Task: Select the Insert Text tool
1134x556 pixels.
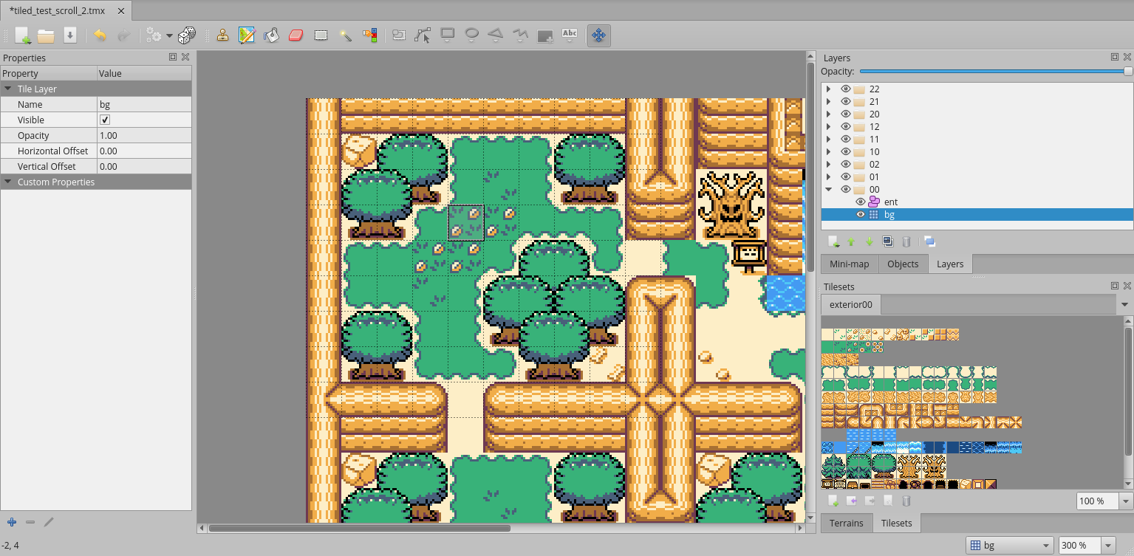Action: tap(570, 35)
